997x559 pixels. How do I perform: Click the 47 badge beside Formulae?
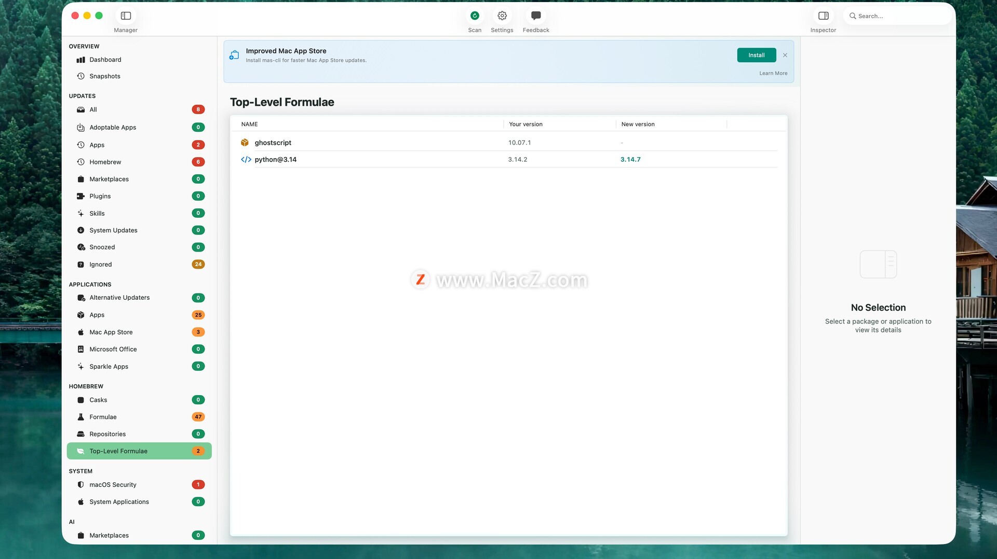(x=198, y=417)
